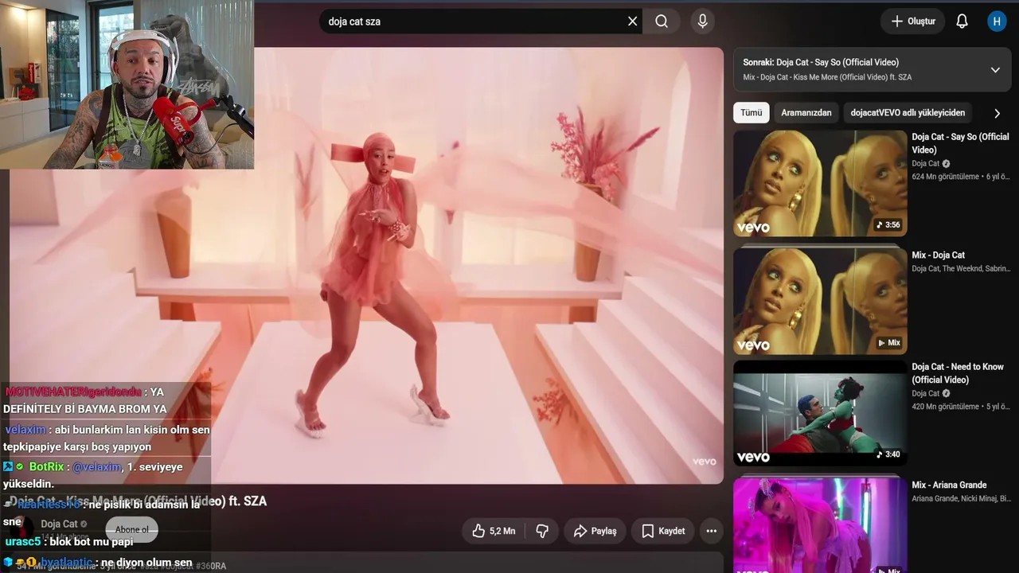
Task: Open more actions three-dot menu
Action: click(712, 531)
